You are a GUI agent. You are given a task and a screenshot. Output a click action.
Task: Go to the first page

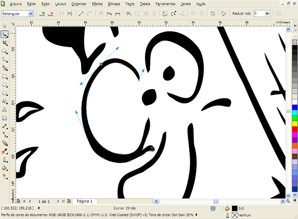pos(24,201)
